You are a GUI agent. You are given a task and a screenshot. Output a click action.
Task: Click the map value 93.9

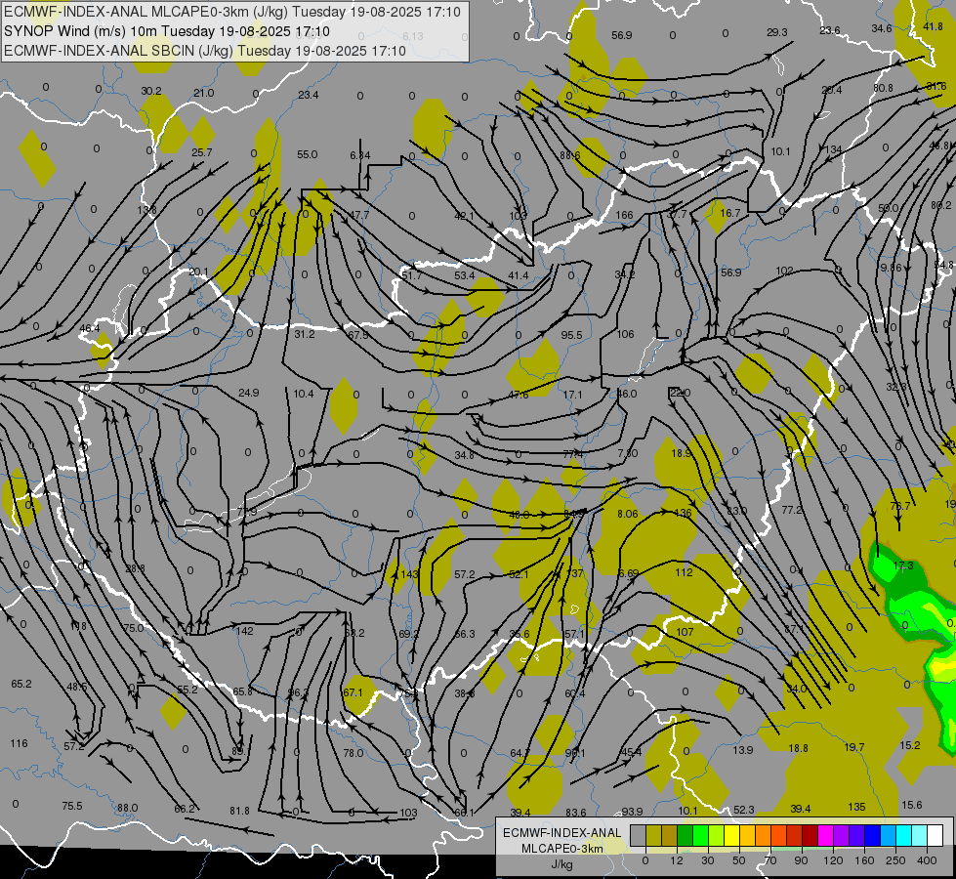click(x=632, y=812)
